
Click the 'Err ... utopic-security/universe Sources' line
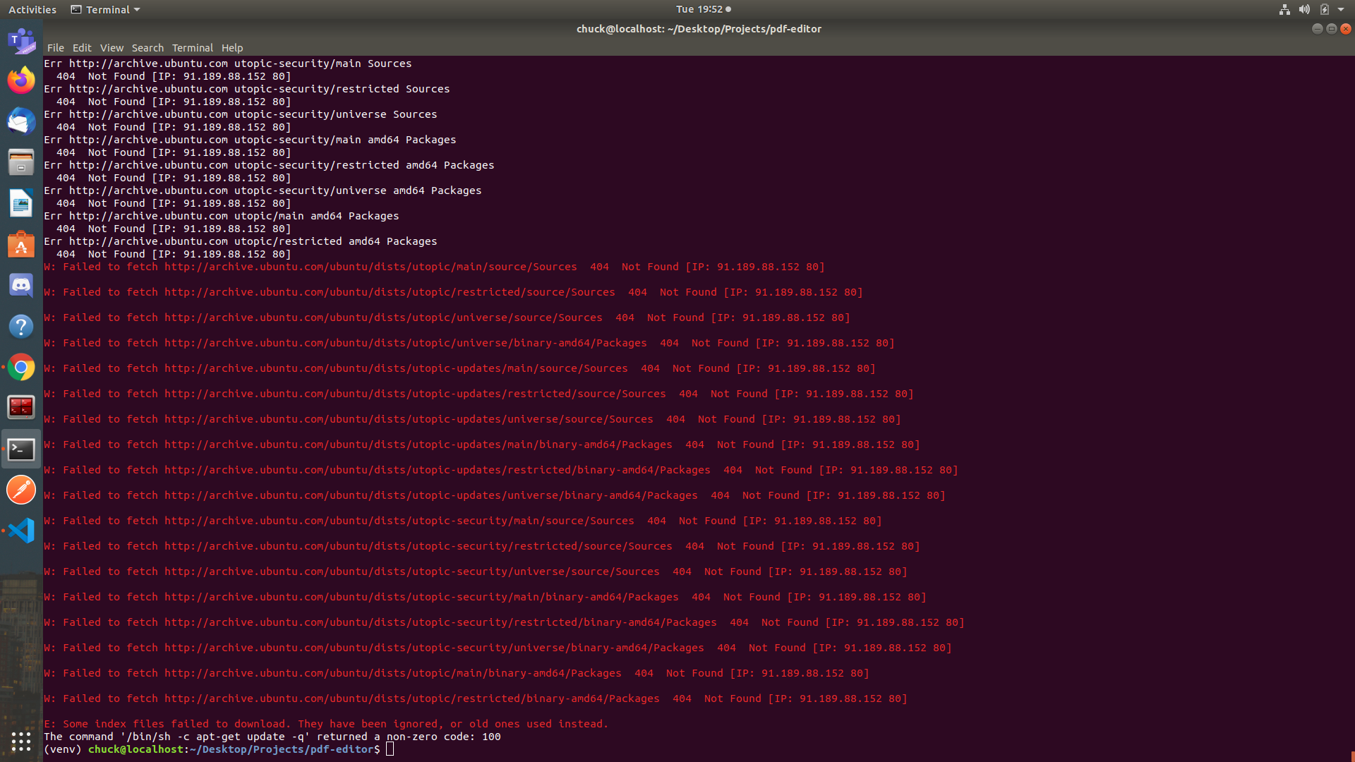[241, 114]
